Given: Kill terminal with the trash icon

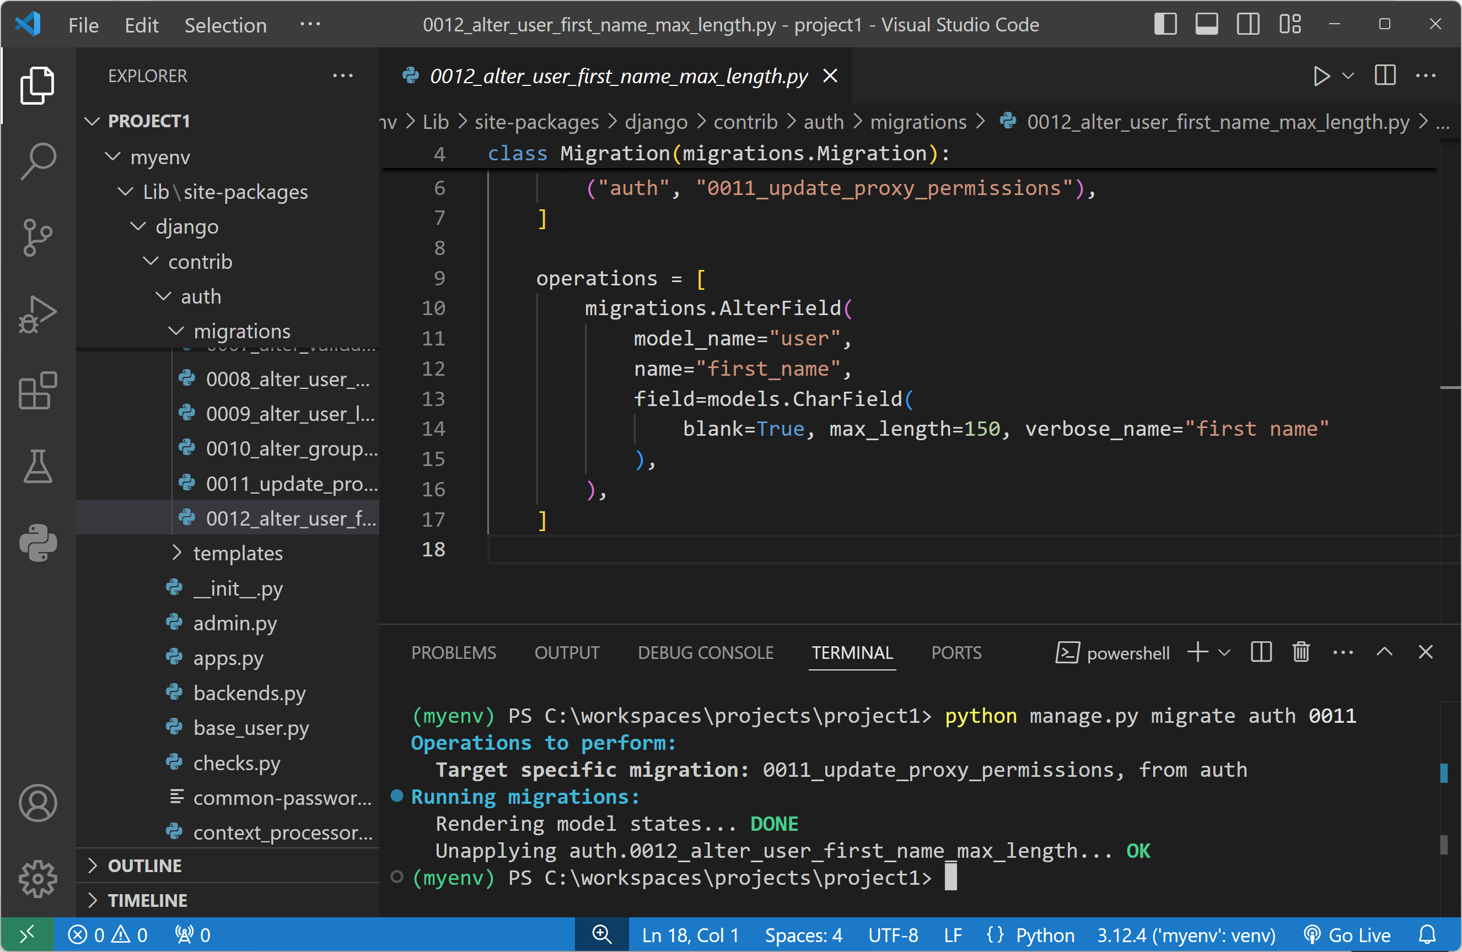Looking at the screenshot, I should pyautogui.click(x=1300, y=652).
